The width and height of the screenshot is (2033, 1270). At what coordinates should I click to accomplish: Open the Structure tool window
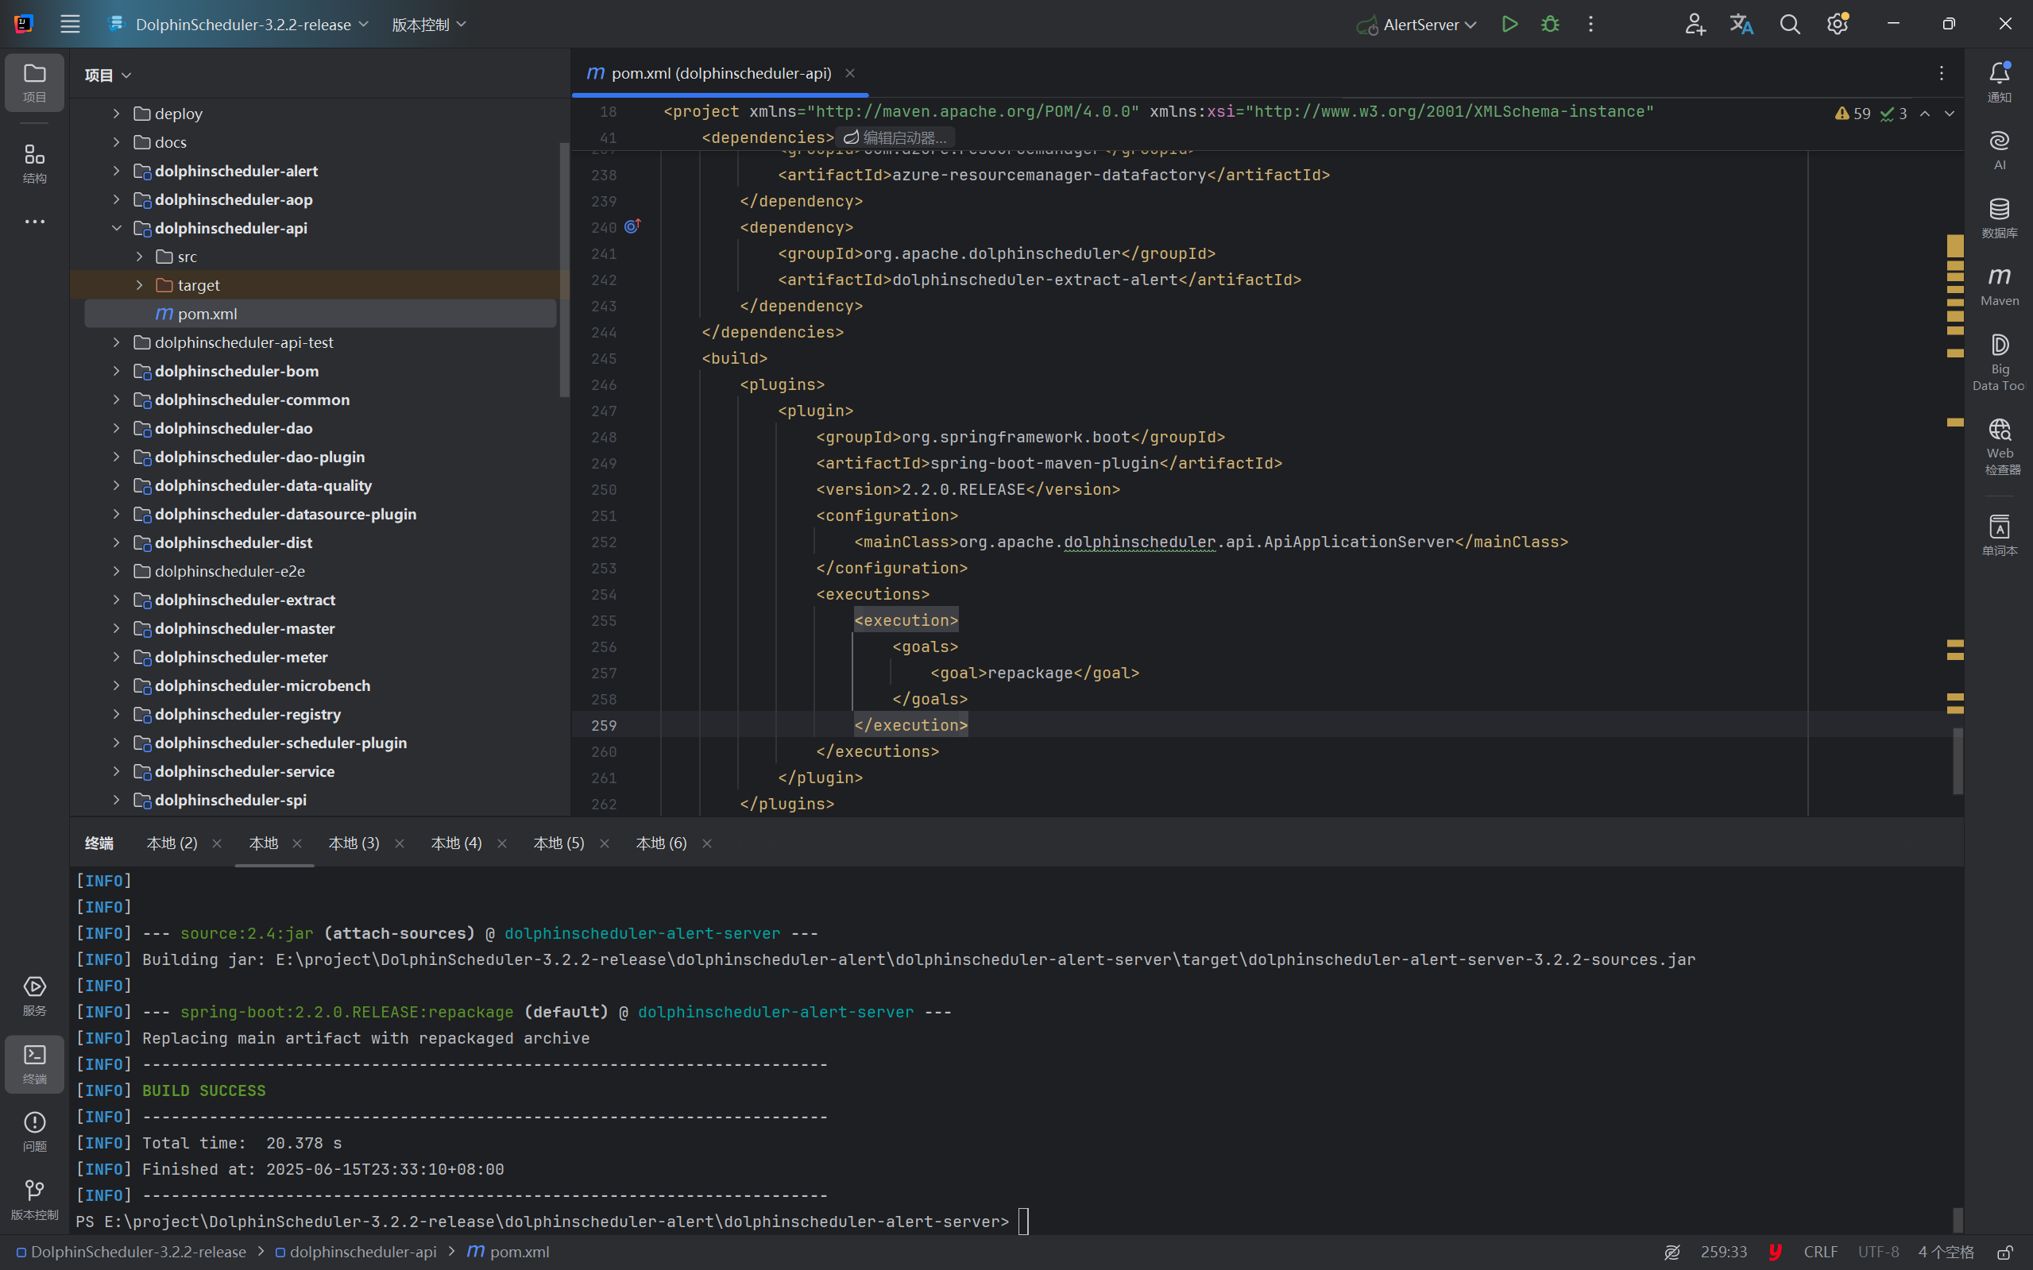click(34, 163)
